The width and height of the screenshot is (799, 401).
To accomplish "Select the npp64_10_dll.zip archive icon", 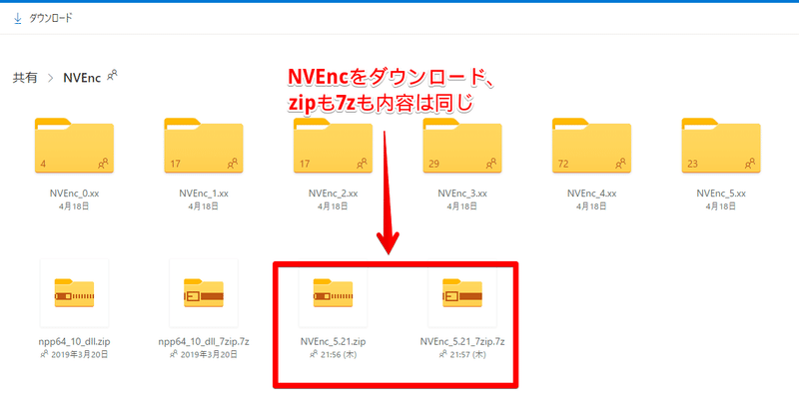I will [74, 293].
